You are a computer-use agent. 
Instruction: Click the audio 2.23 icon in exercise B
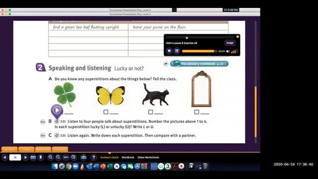57,121
